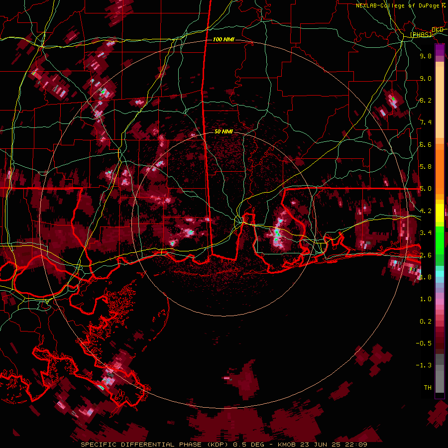Image resolution: width=448 pixels, height=448 pixels.
Task: Click the 4.2 scale value
Action: pyautogui.click(x=426, y=211)
